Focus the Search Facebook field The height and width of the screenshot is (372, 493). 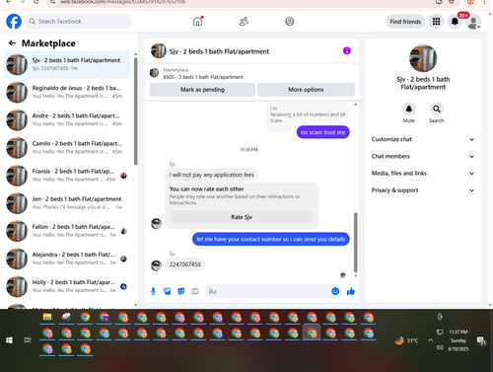coord(79,22)
